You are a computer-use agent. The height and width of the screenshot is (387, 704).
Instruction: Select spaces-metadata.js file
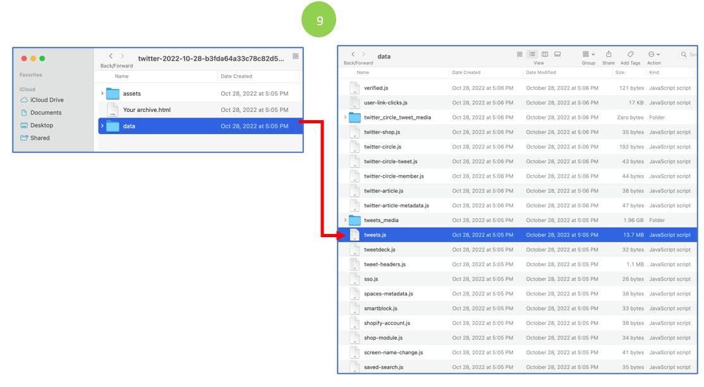[518, 293]
